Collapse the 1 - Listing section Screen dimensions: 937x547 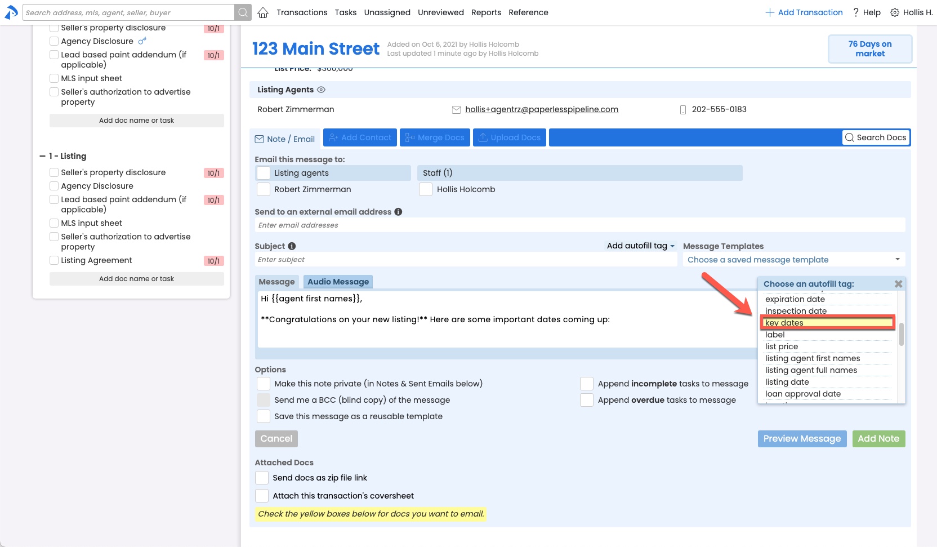tap(42, 156)
